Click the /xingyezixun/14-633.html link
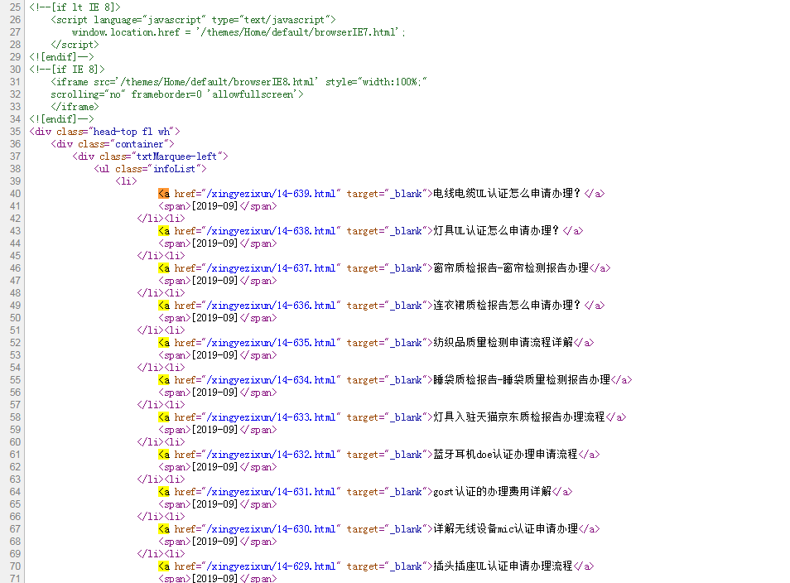The height and width of the screenshot is (583, 790). tap(273, 417)
